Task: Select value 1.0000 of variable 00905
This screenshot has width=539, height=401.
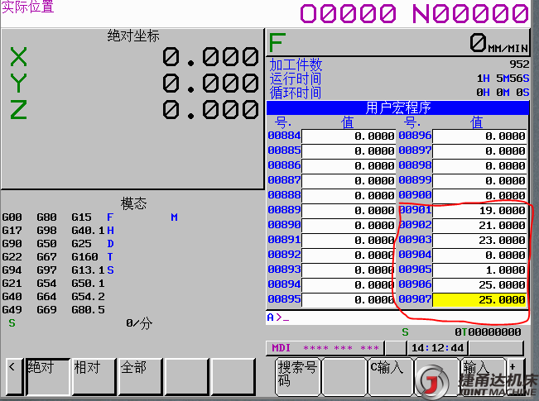Action: tap(480, 270)
